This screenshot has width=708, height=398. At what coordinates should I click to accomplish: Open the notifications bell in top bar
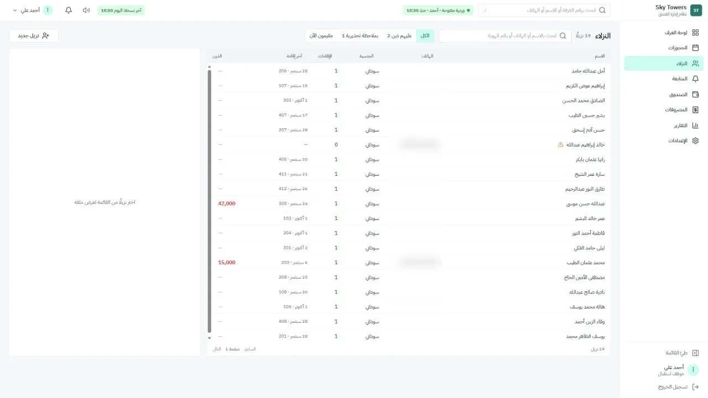(x=69, y=11)
